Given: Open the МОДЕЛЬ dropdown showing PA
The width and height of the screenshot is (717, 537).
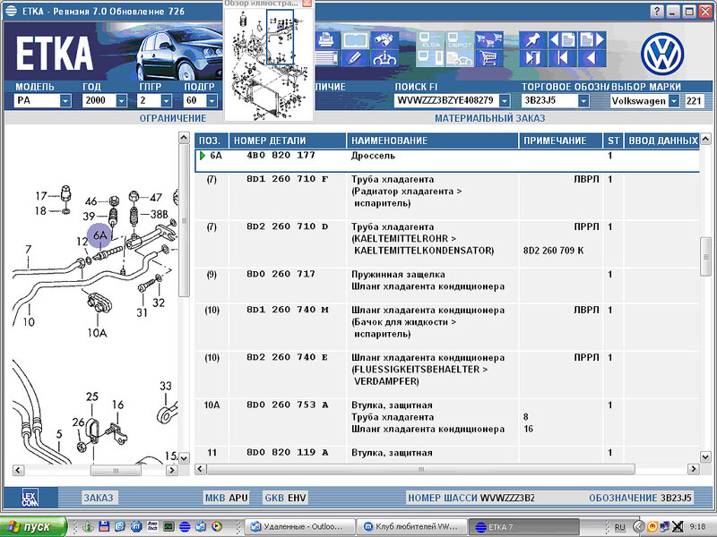Looking at the screenshot, I should (65, 100).
